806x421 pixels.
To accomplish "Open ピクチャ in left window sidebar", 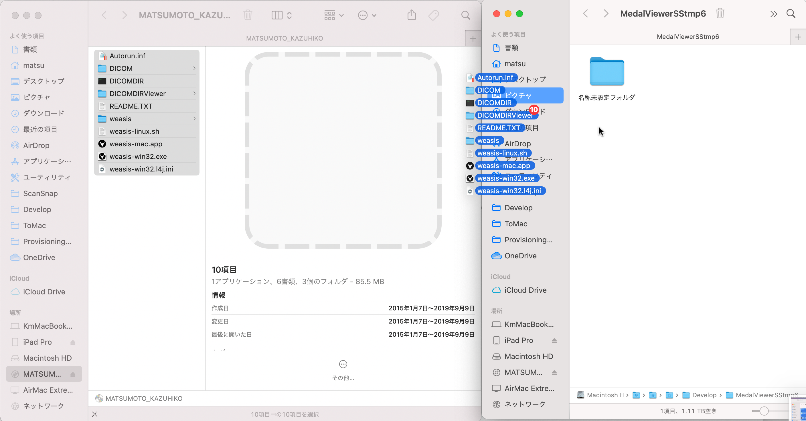I will (x=44, y=97).
